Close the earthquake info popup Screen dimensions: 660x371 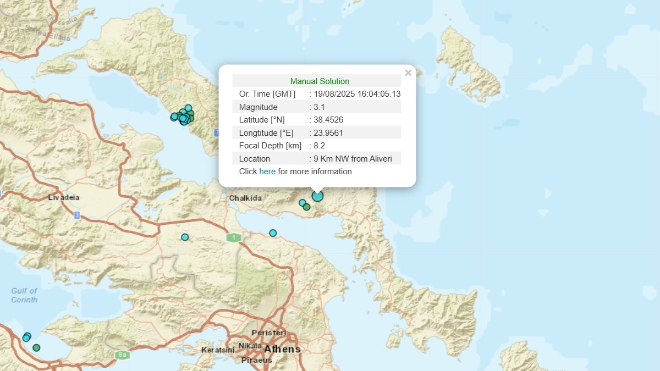408,73
